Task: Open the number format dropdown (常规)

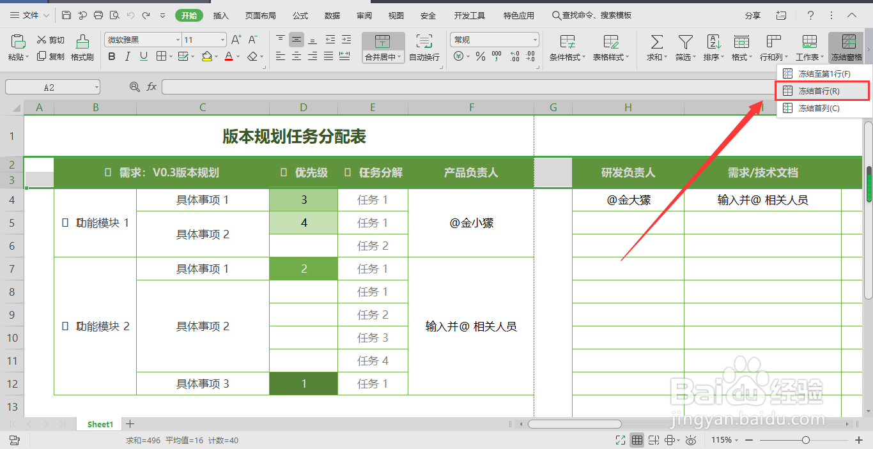Action: pos(535,40)
